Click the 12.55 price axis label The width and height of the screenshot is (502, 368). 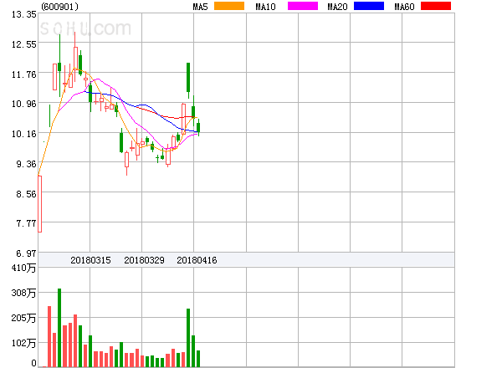[x=24, y=44]
